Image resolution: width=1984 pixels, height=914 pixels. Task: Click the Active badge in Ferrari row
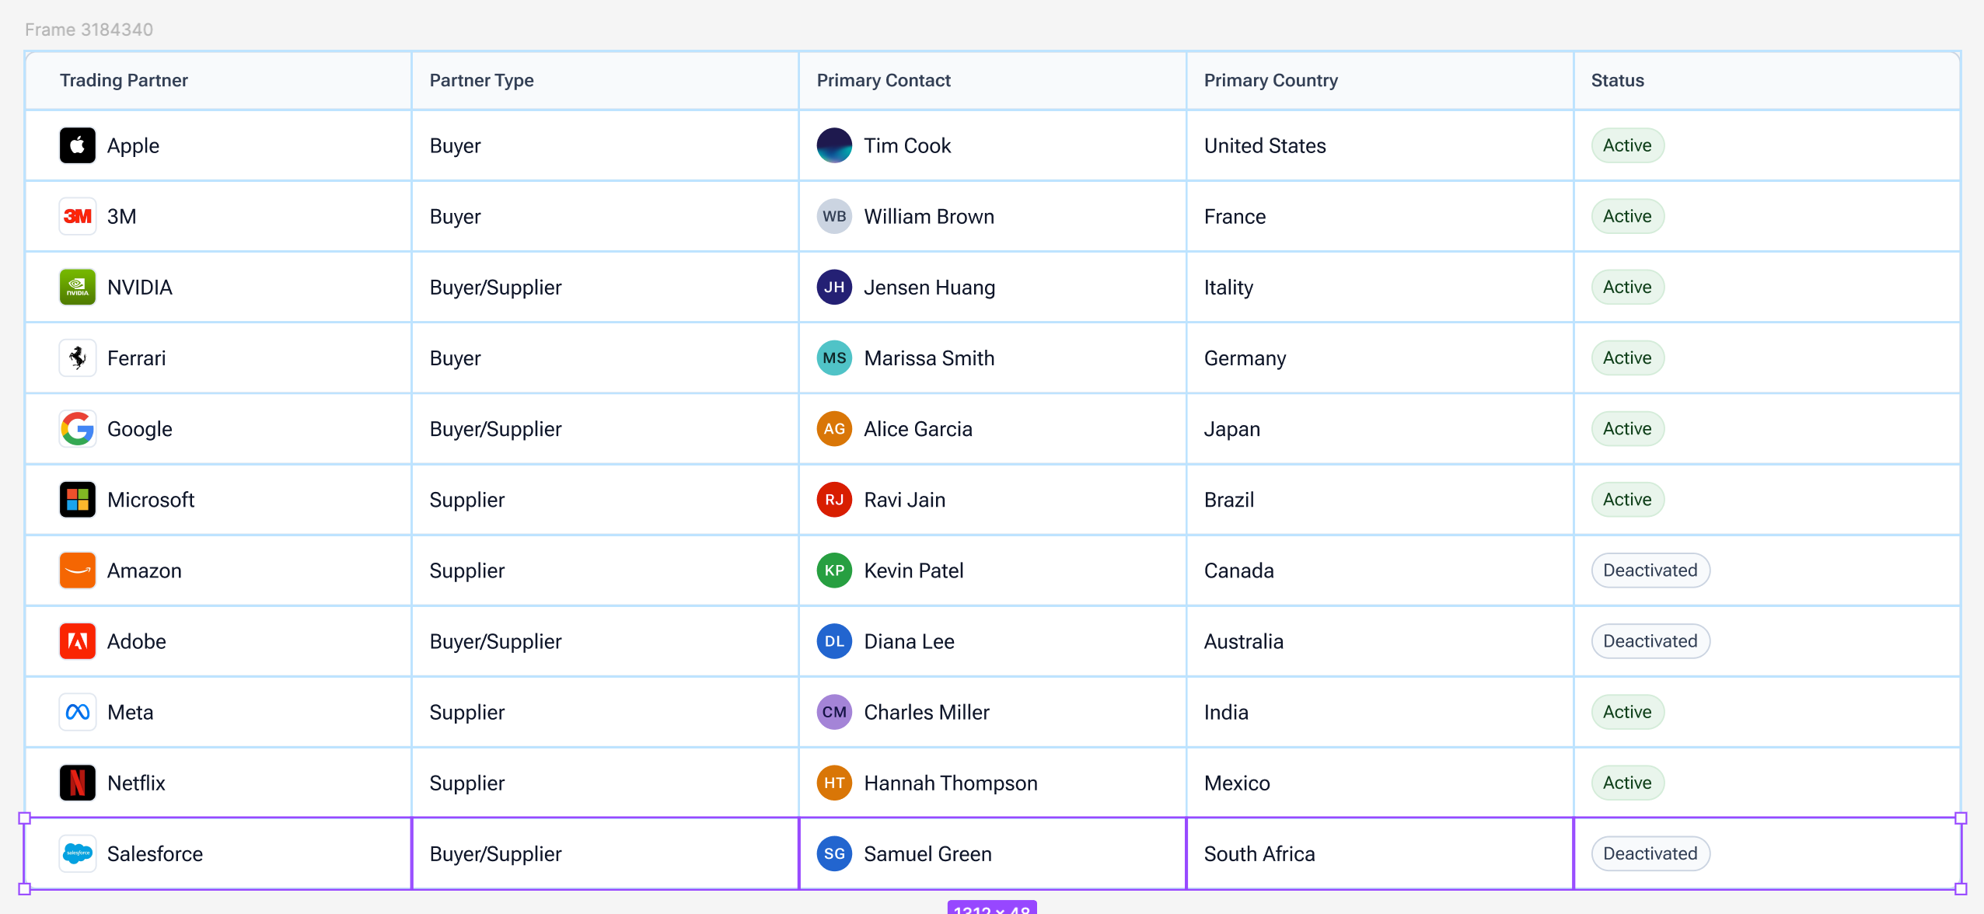(x=1627, y=358)
